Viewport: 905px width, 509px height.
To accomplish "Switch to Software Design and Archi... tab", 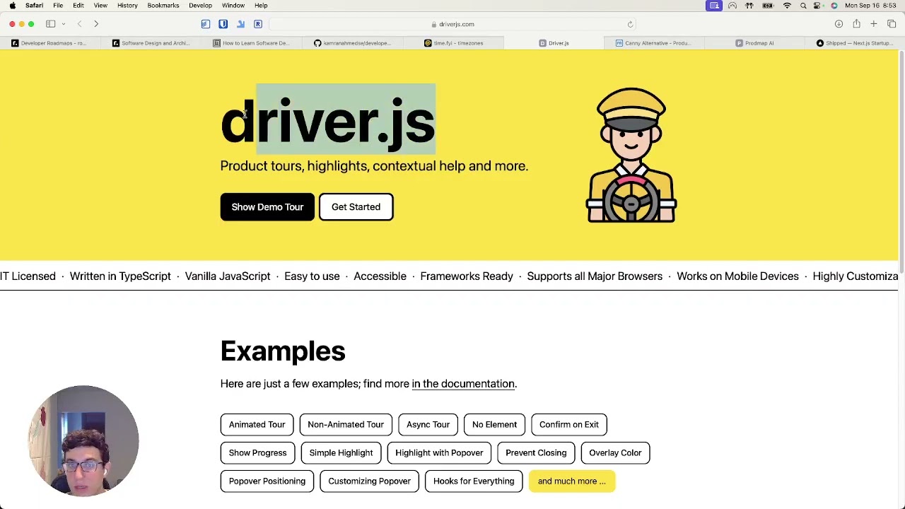I will tap(151, 43).
